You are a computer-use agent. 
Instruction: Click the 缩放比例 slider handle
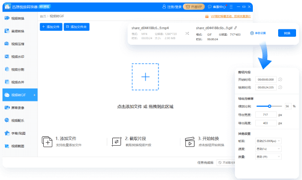coord(270,106)
